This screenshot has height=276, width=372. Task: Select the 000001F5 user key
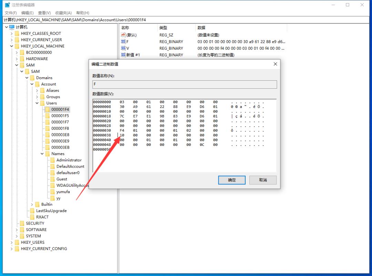pyautogui.click(x=60, y=116)
